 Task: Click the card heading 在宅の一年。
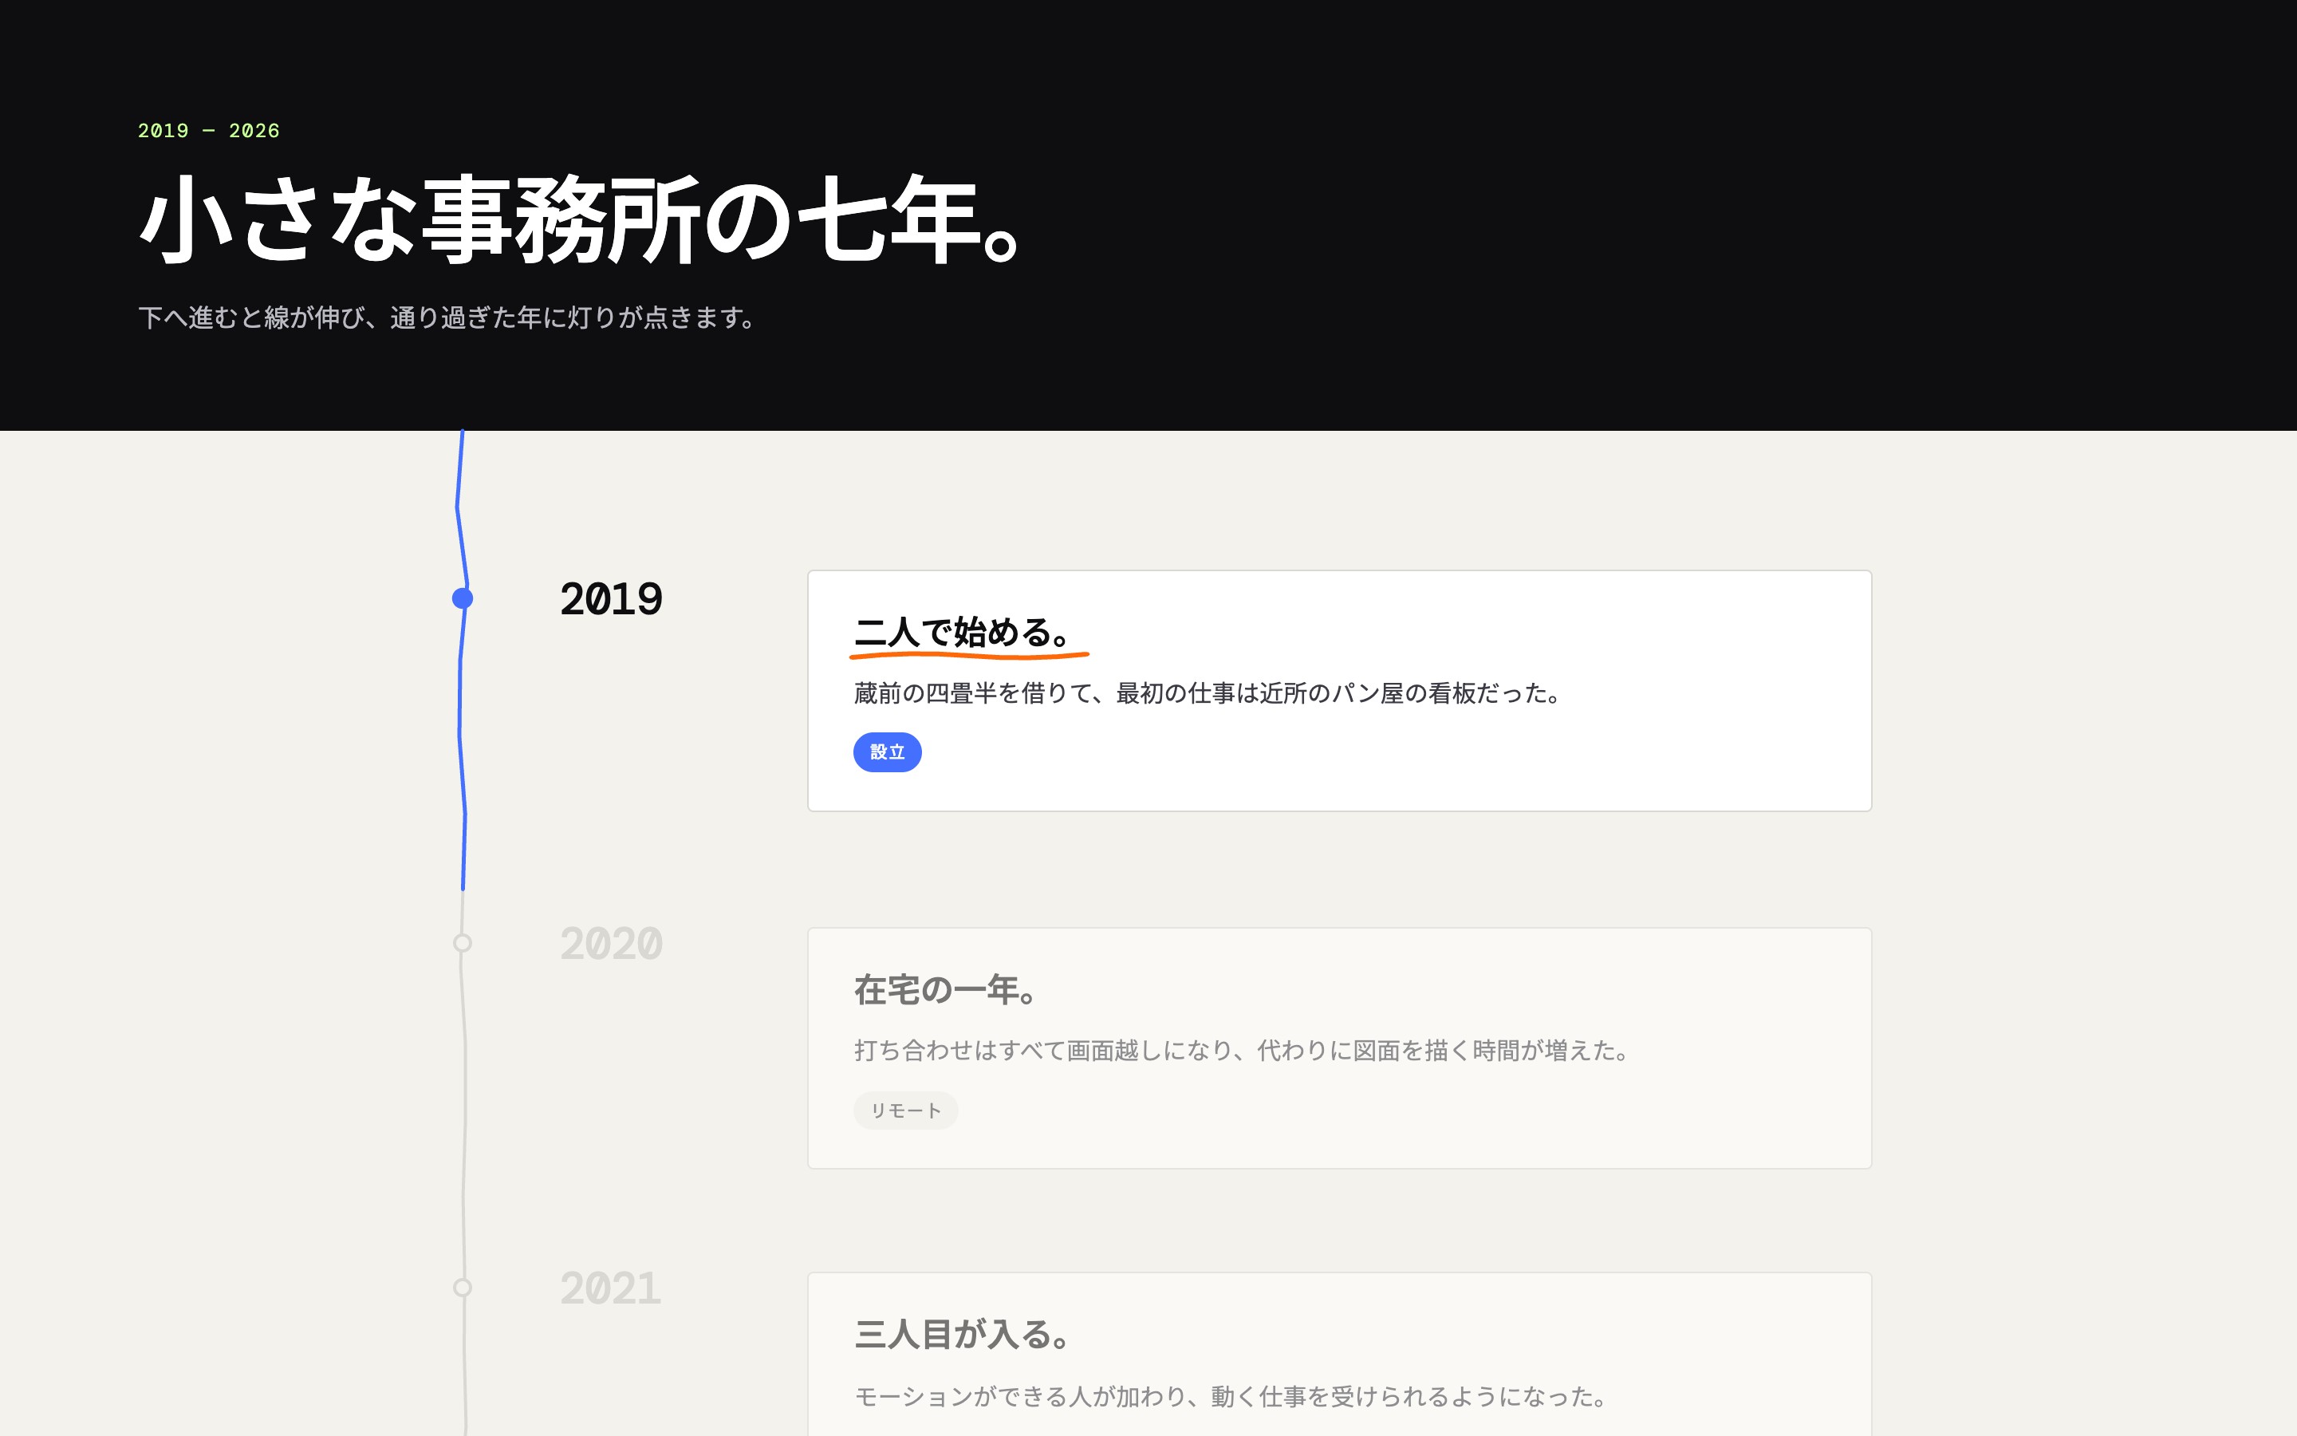click(947, 989)
